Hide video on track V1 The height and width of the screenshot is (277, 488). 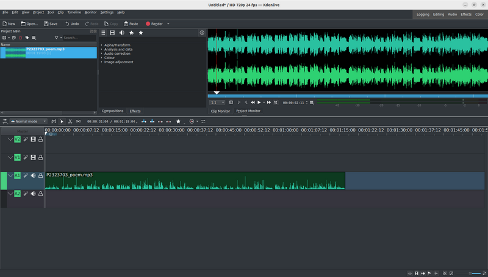point(33,157)
